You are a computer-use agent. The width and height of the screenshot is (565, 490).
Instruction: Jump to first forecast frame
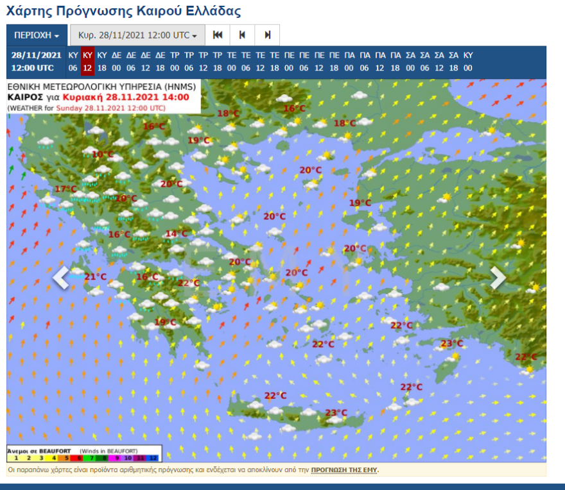coord(218,35)
